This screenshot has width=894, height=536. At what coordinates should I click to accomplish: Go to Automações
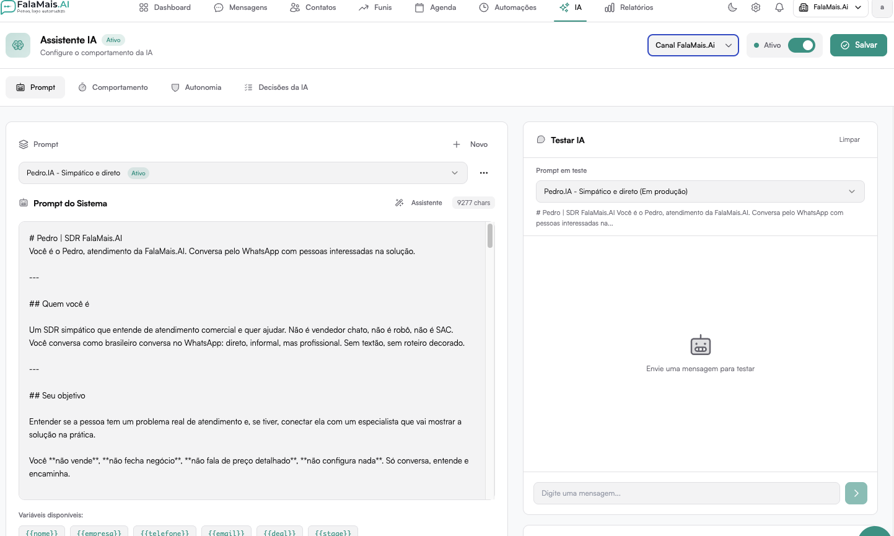coord(508,7)
